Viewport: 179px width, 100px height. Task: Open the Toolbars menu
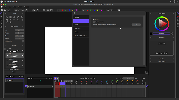pyautogui.click(x=26, y=7)
